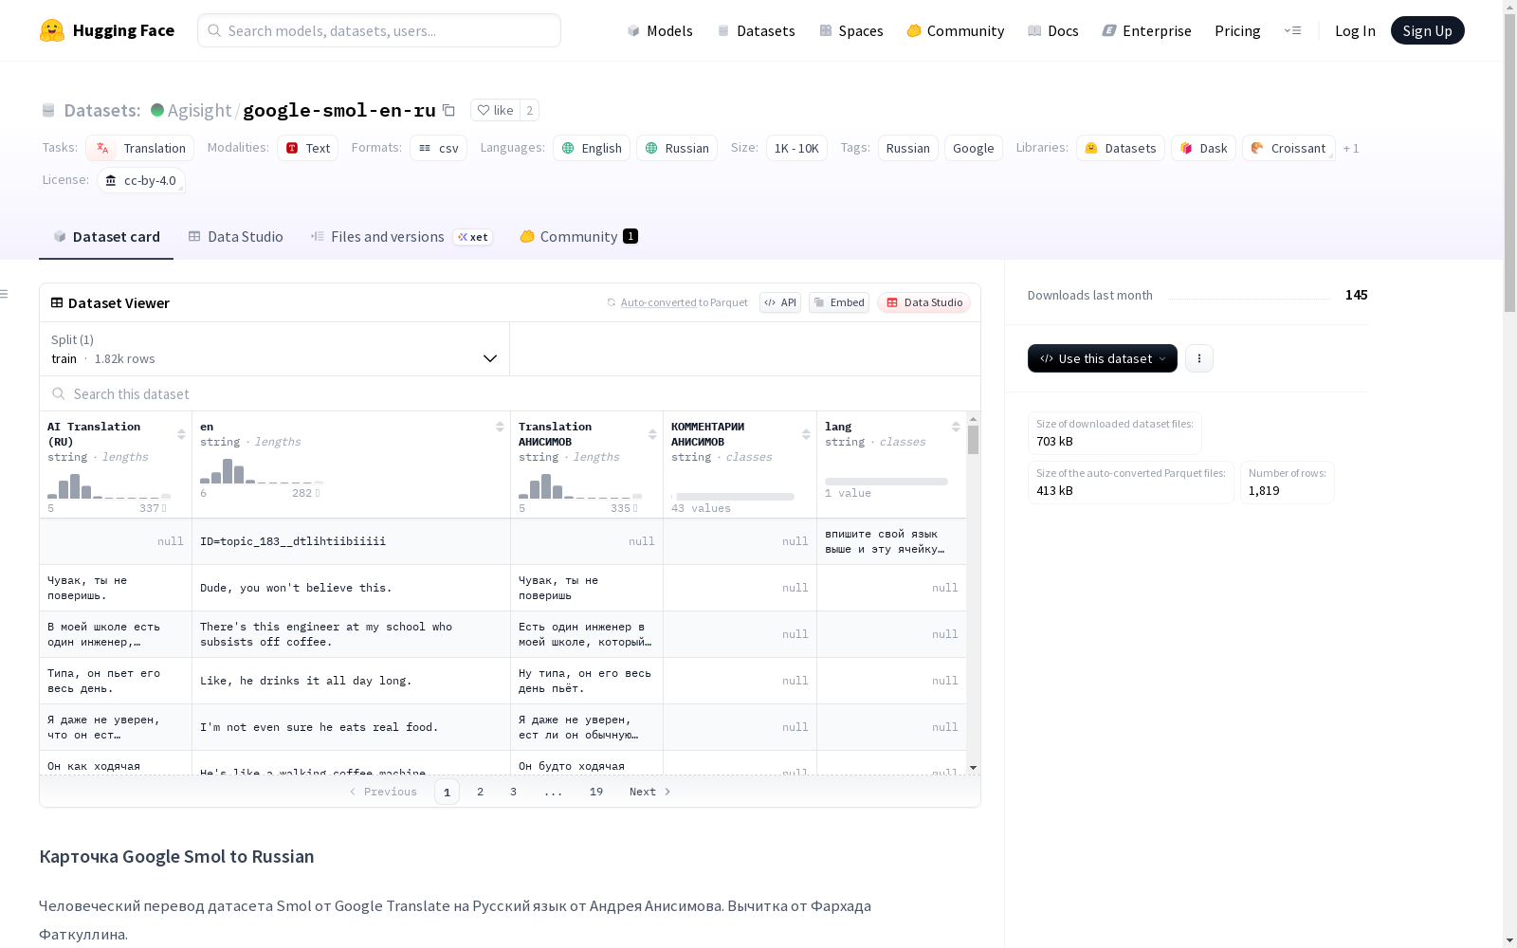Open the API button in viewer
The height and width of the screenshot is (948, 1517).
(x=780, y=302)
